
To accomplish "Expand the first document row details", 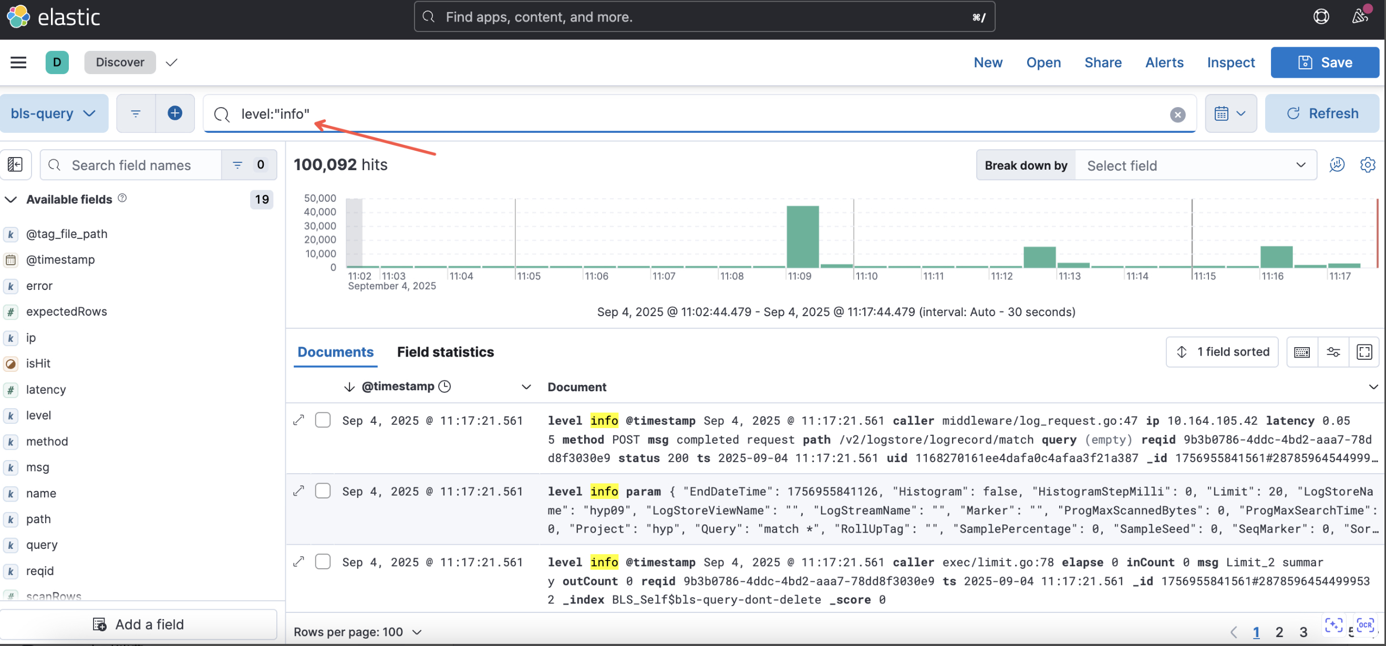I will coord(298,420).
